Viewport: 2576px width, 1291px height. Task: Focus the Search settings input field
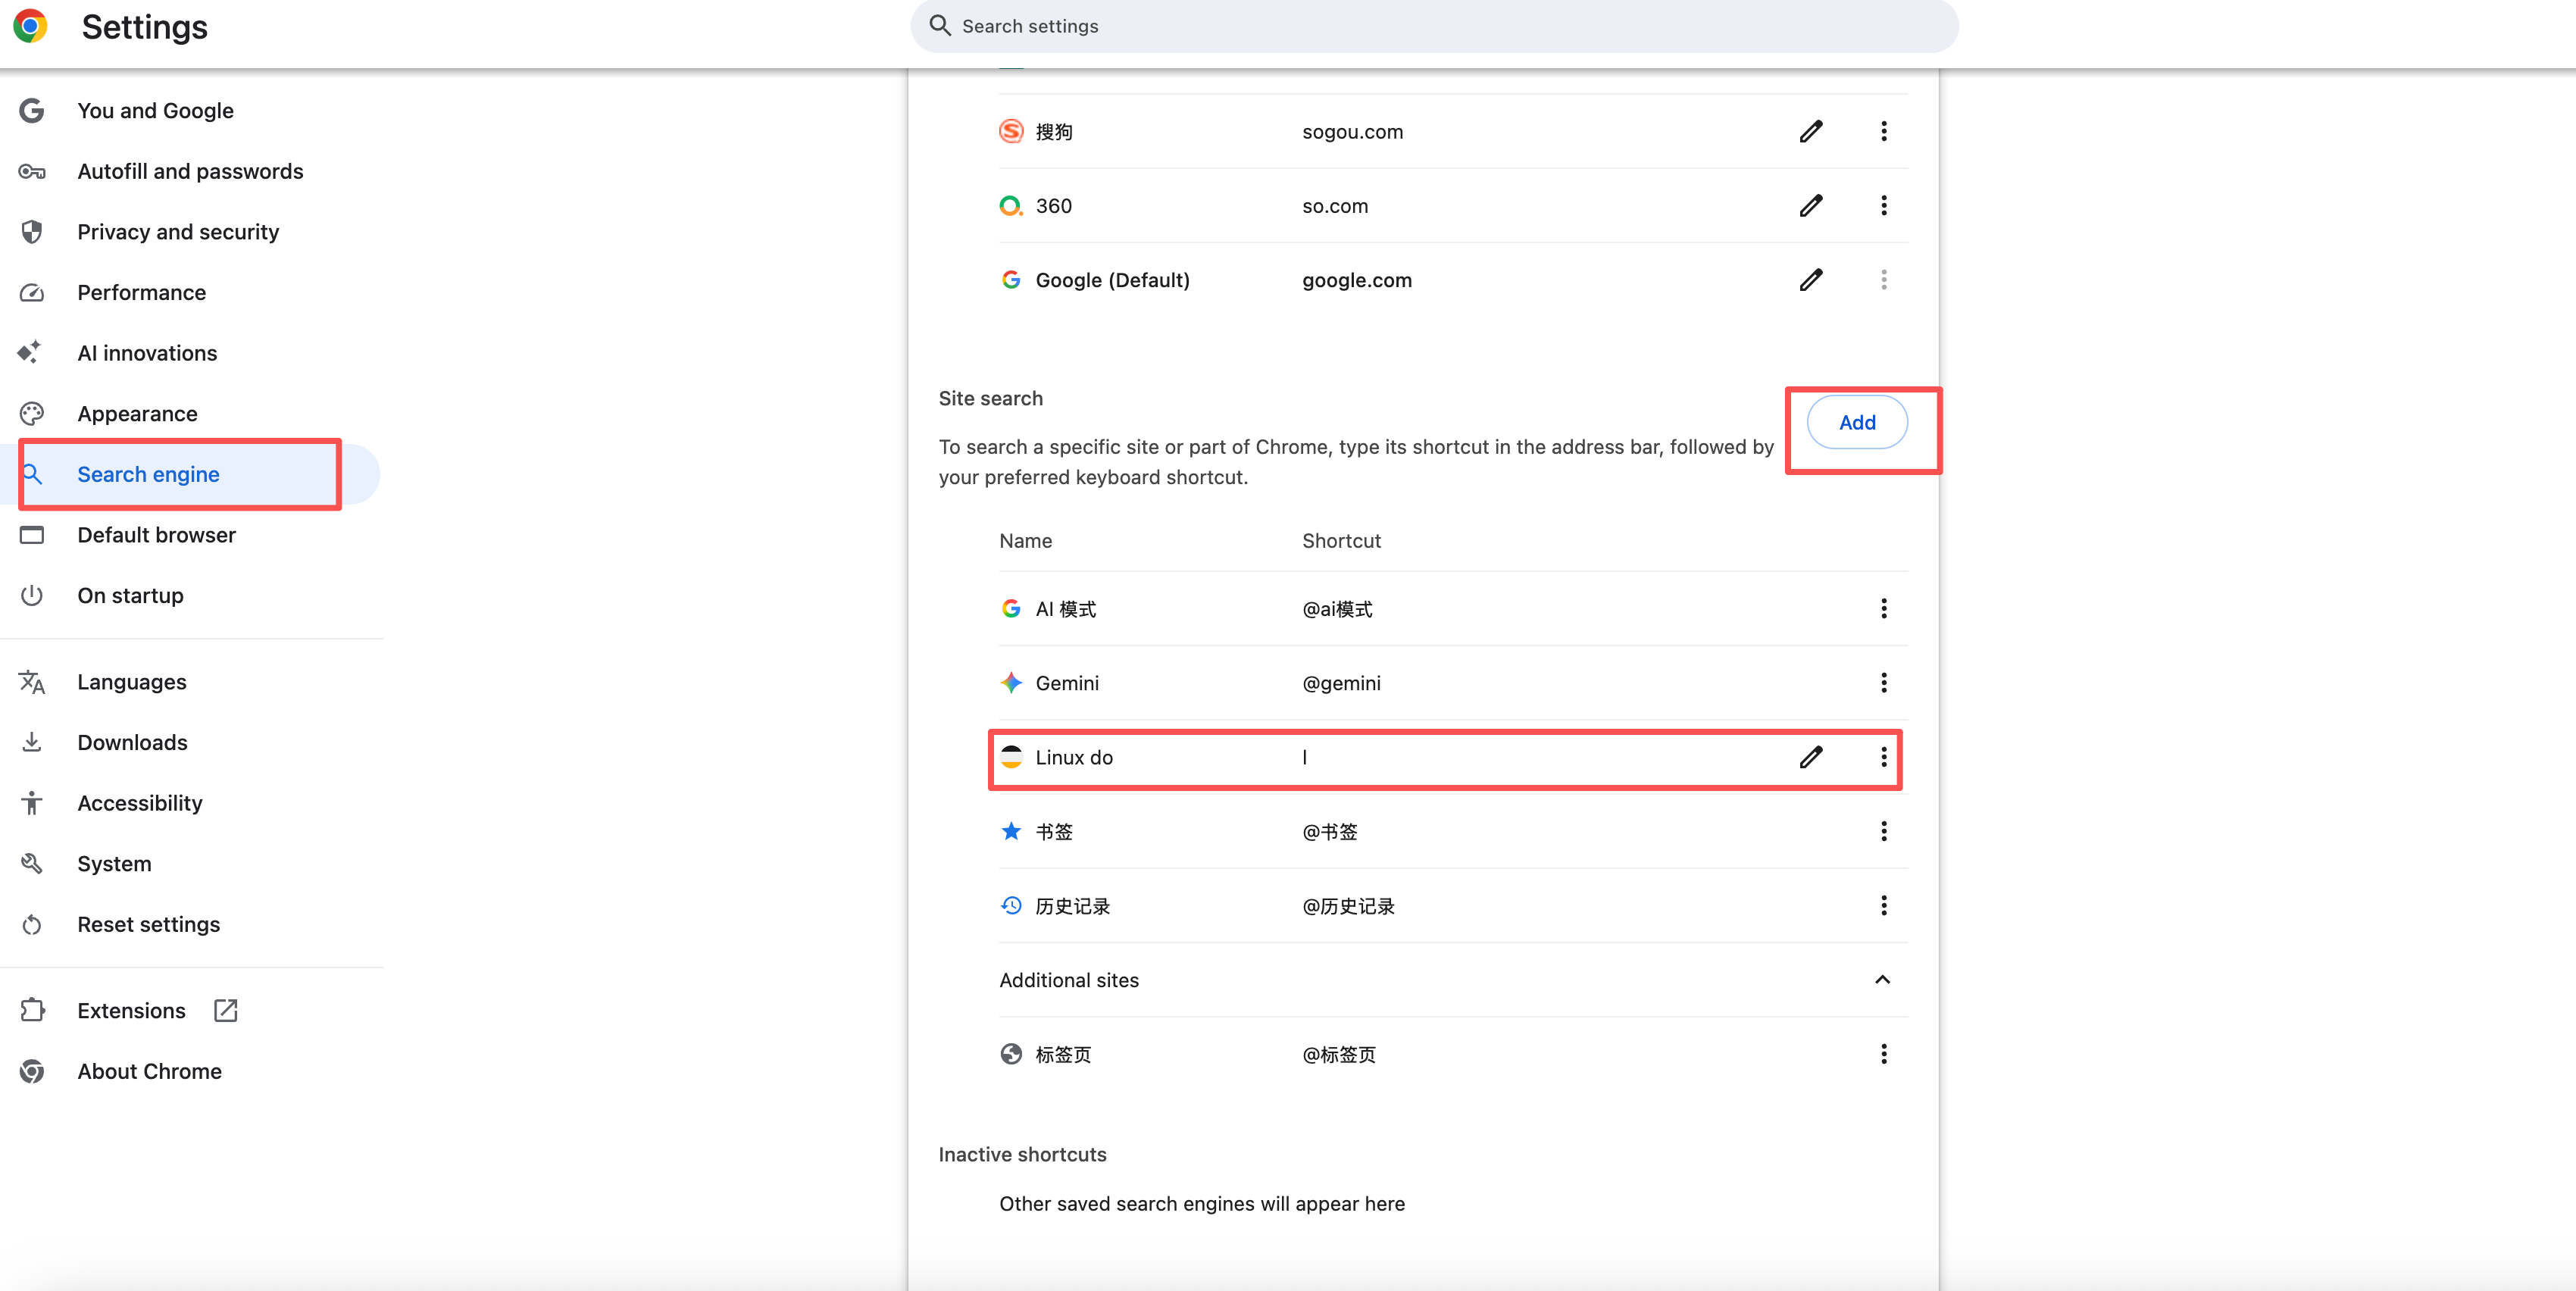coord(1434,26)
